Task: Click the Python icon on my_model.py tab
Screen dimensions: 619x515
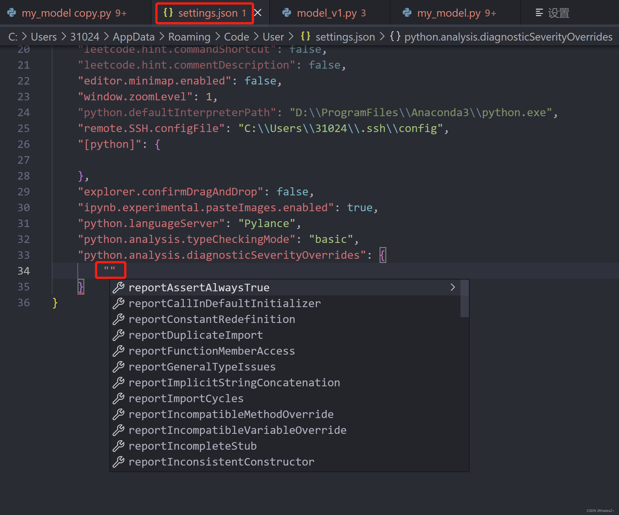Action: 407,13
